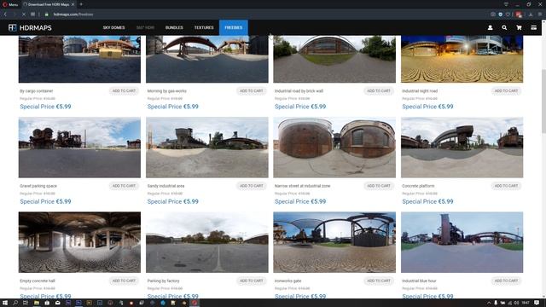Click the snapshot camera icon in address bar
546x307 pixels.
[493, 14]
